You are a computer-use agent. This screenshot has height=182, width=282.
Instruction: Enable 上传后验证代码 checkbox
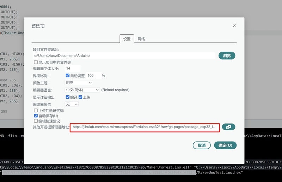coord(36,111)
